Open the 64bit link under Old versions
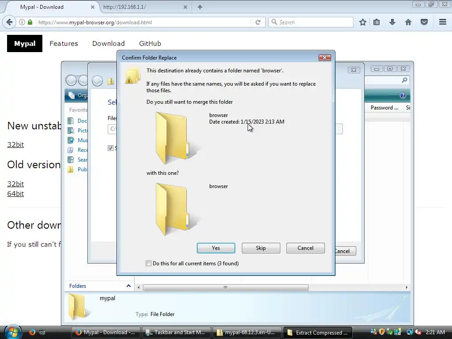 tap(15, 193)
